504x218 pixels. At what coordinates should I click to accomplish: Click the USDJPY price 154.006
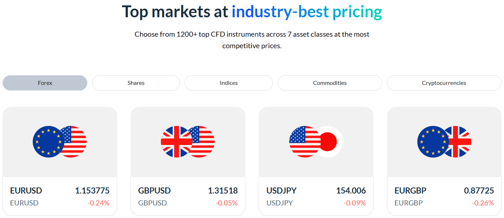click(x=351, y=191)
